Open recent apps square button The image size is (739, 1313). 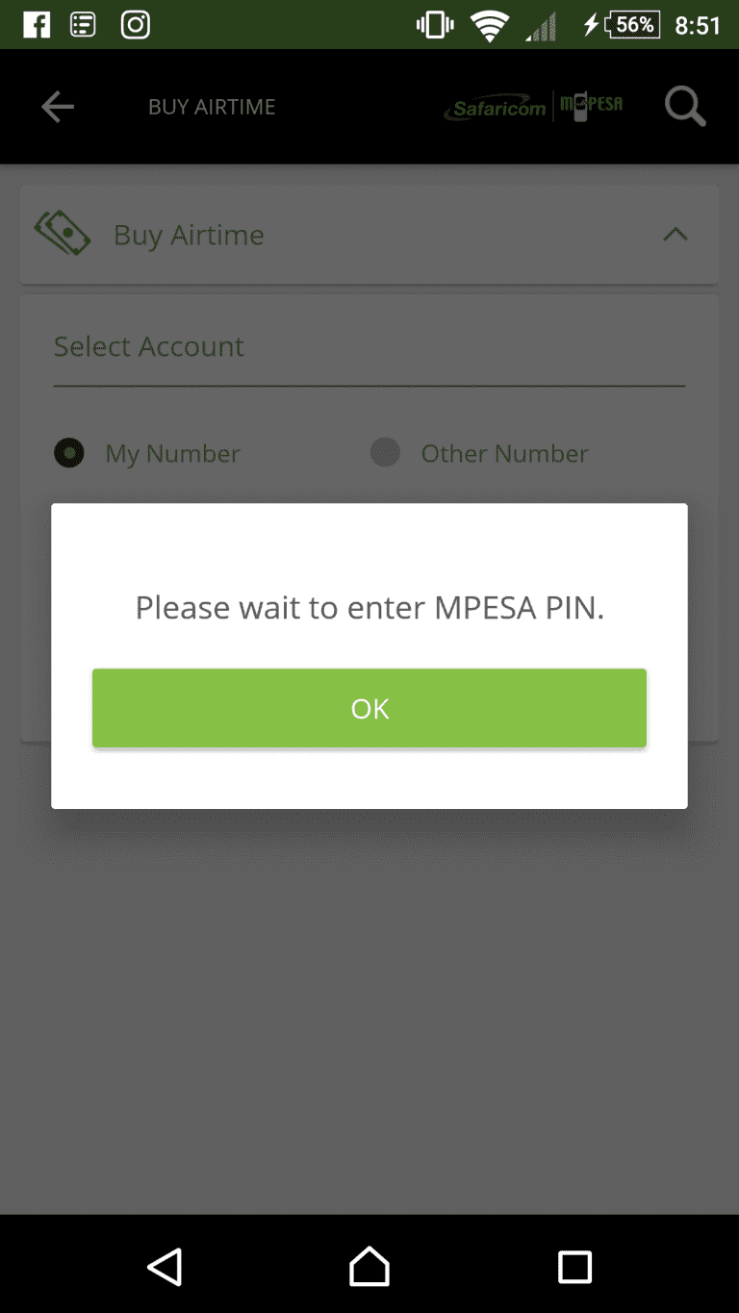574,1266
